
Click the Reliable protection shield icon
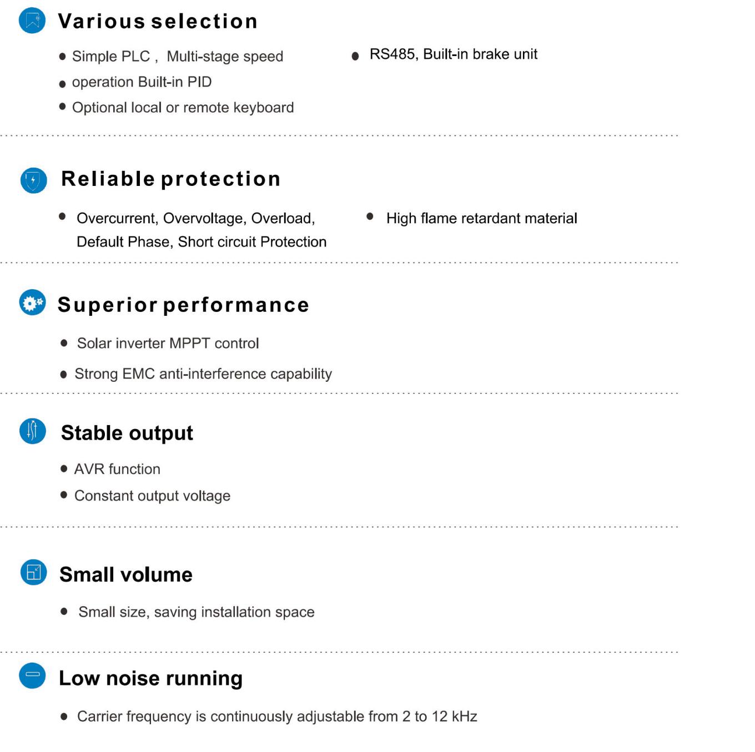(x=33, y=180)
